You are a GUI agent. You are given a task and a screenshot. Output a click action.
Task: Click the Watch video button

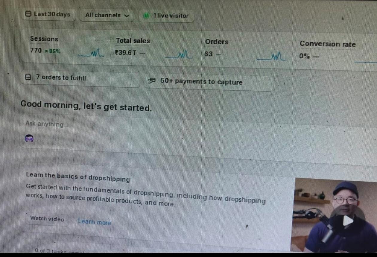(47, 219)
